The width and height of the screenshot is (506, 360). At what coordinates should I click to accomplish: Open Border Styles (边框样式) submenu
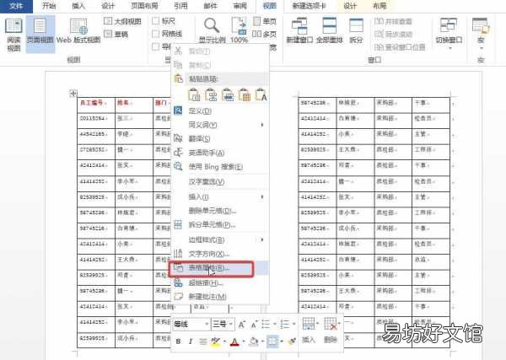tap(220, 239)
